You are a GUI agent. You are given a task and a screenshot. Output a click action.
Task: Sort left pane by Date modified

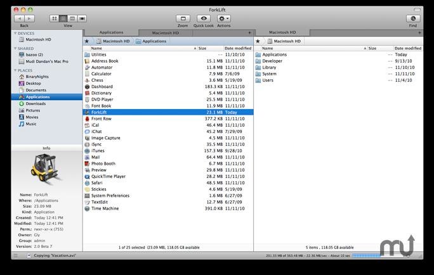point(238,48)
